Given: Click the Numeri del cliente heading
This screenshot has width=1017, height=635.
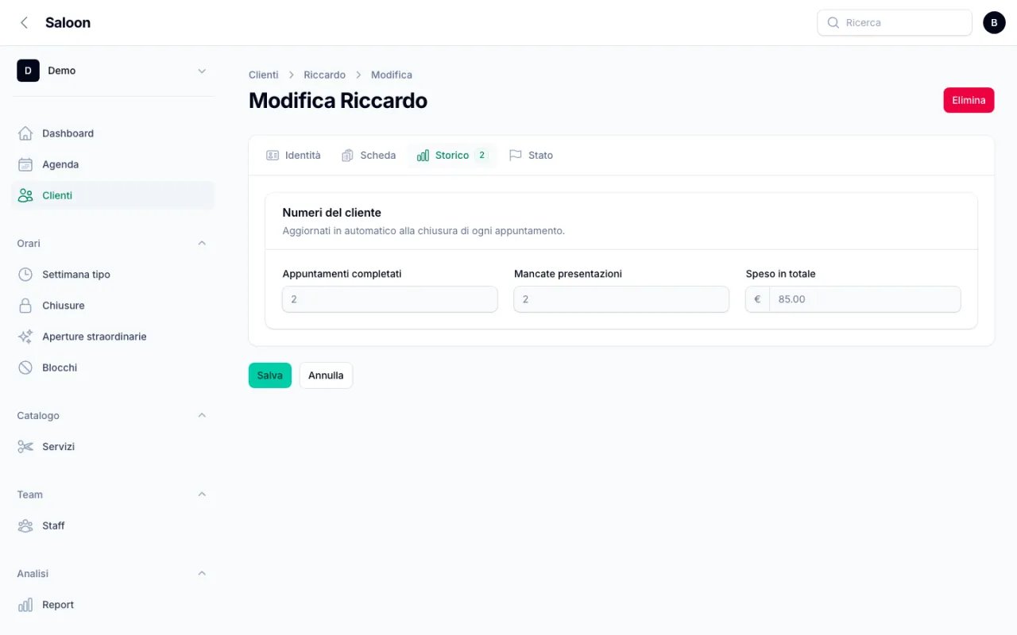Looking at the screenshot, I should point(332,213).
